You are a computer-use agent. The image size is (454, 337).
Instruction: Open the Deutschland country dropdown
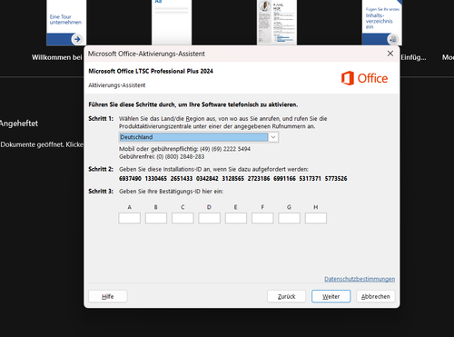(x=199, y=137)
